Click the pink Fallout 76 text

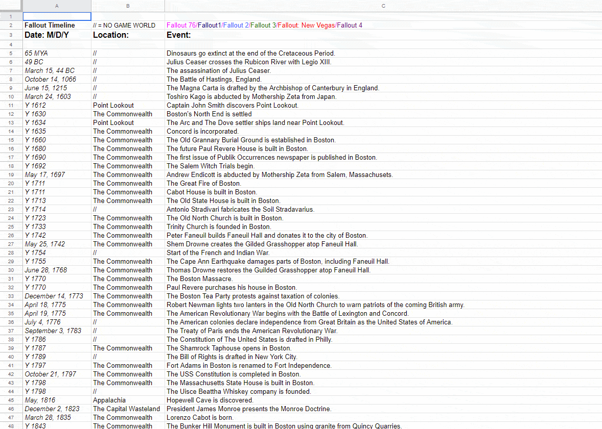click(179, 26)
